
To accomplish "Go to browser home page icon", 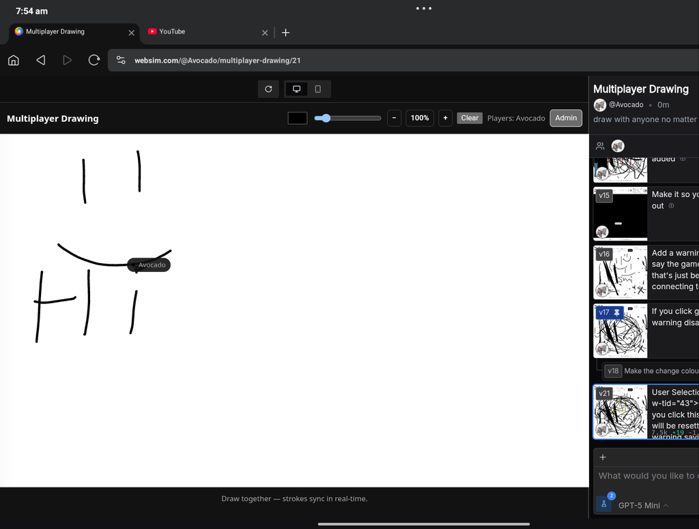I will click(x=13, y=60).
